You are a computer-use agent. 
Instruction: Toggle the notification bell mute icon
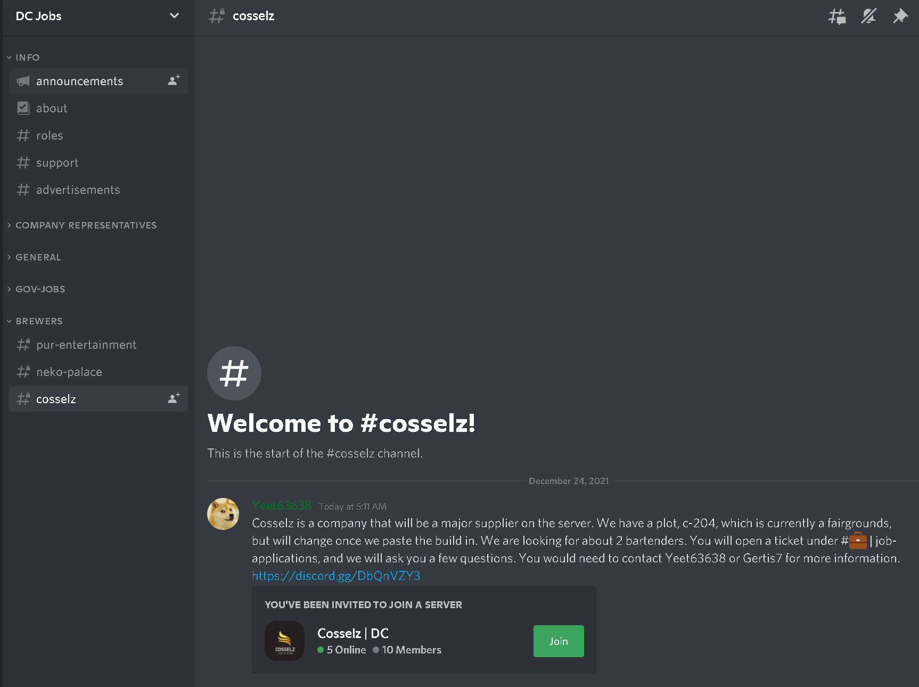tap(868, 17)
